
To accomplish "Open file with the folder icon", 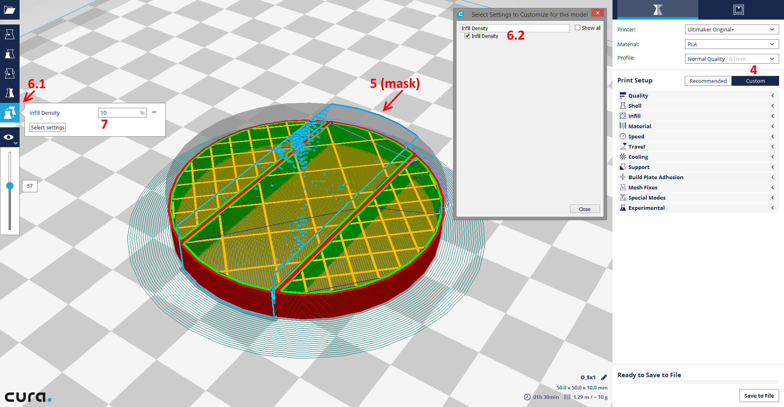I will pyautogui.click(x=9, y=10).
